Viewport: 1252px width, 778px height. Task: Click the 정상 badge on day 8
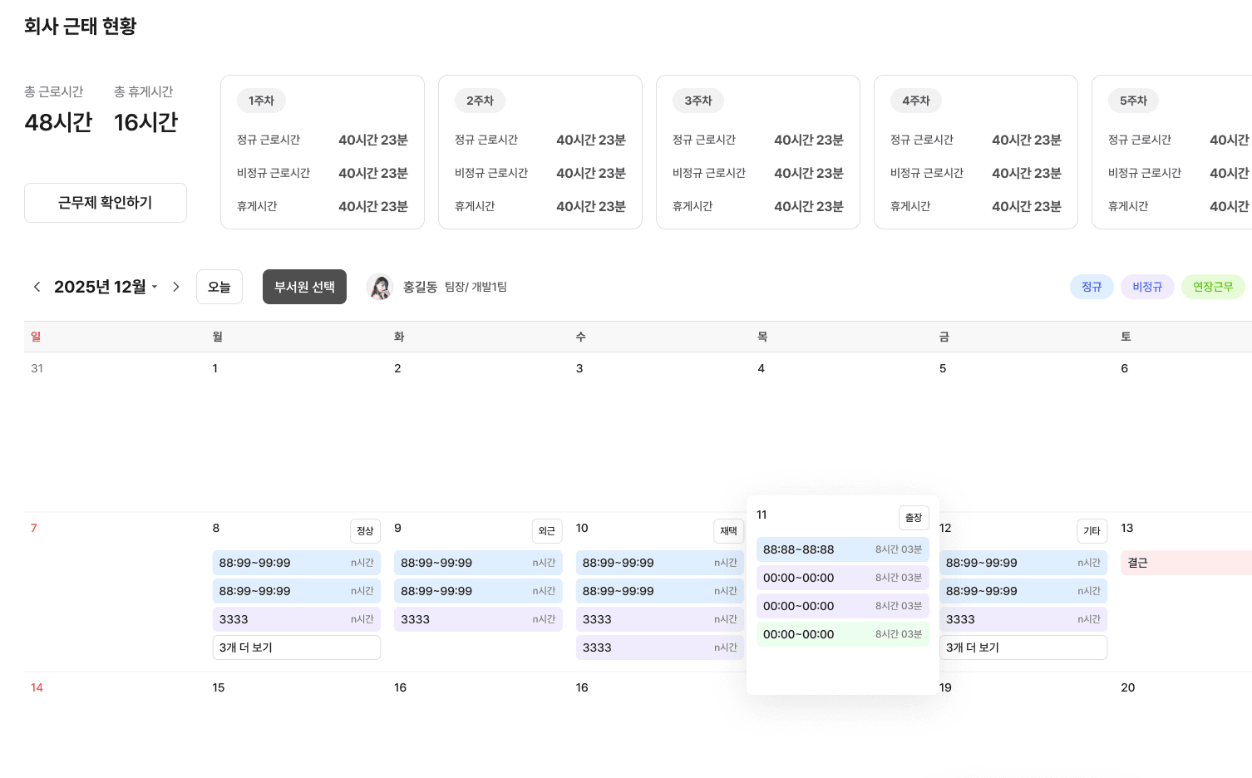pyautogui.click(x=365, y=531)
